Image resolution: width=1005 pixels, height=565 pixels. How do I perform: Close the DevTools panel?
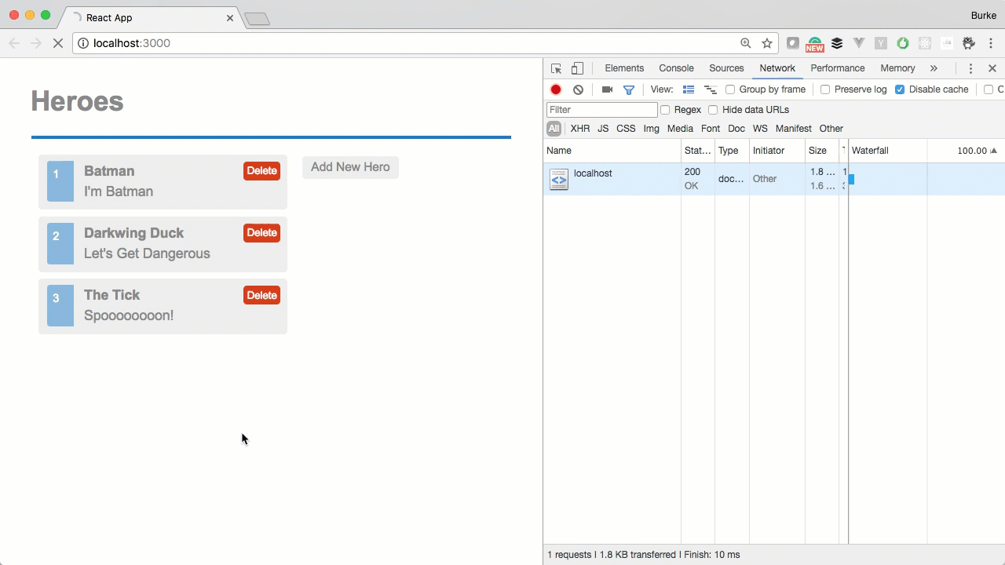coord(992,68)
